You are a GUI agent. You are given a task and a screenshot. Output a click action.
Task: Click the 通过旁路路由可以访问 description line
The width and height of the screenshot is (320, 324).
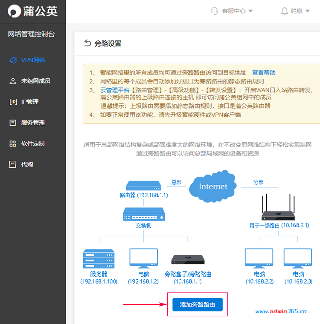tap(198, 154)
